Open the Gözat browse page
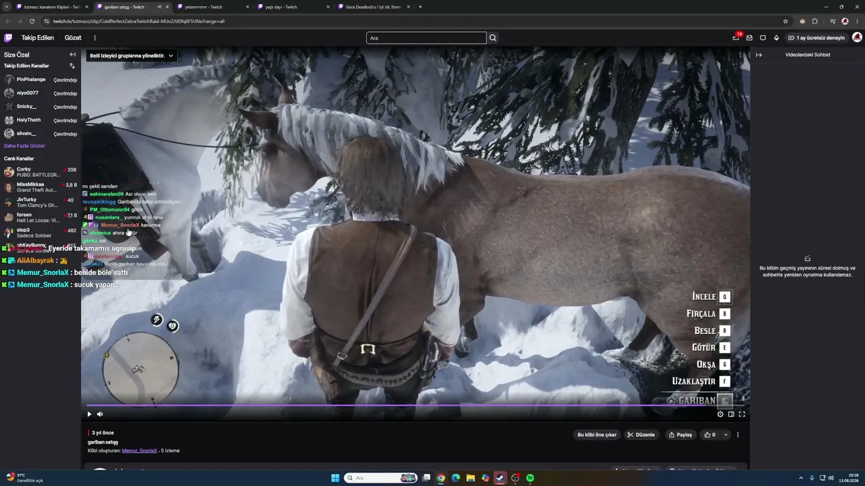 click(x=73, y=38)
